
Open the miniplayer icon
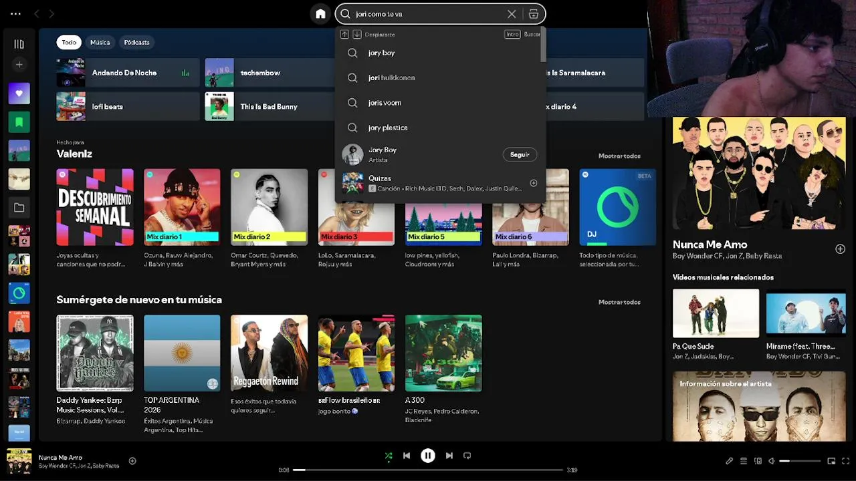[x=831, y=461]
